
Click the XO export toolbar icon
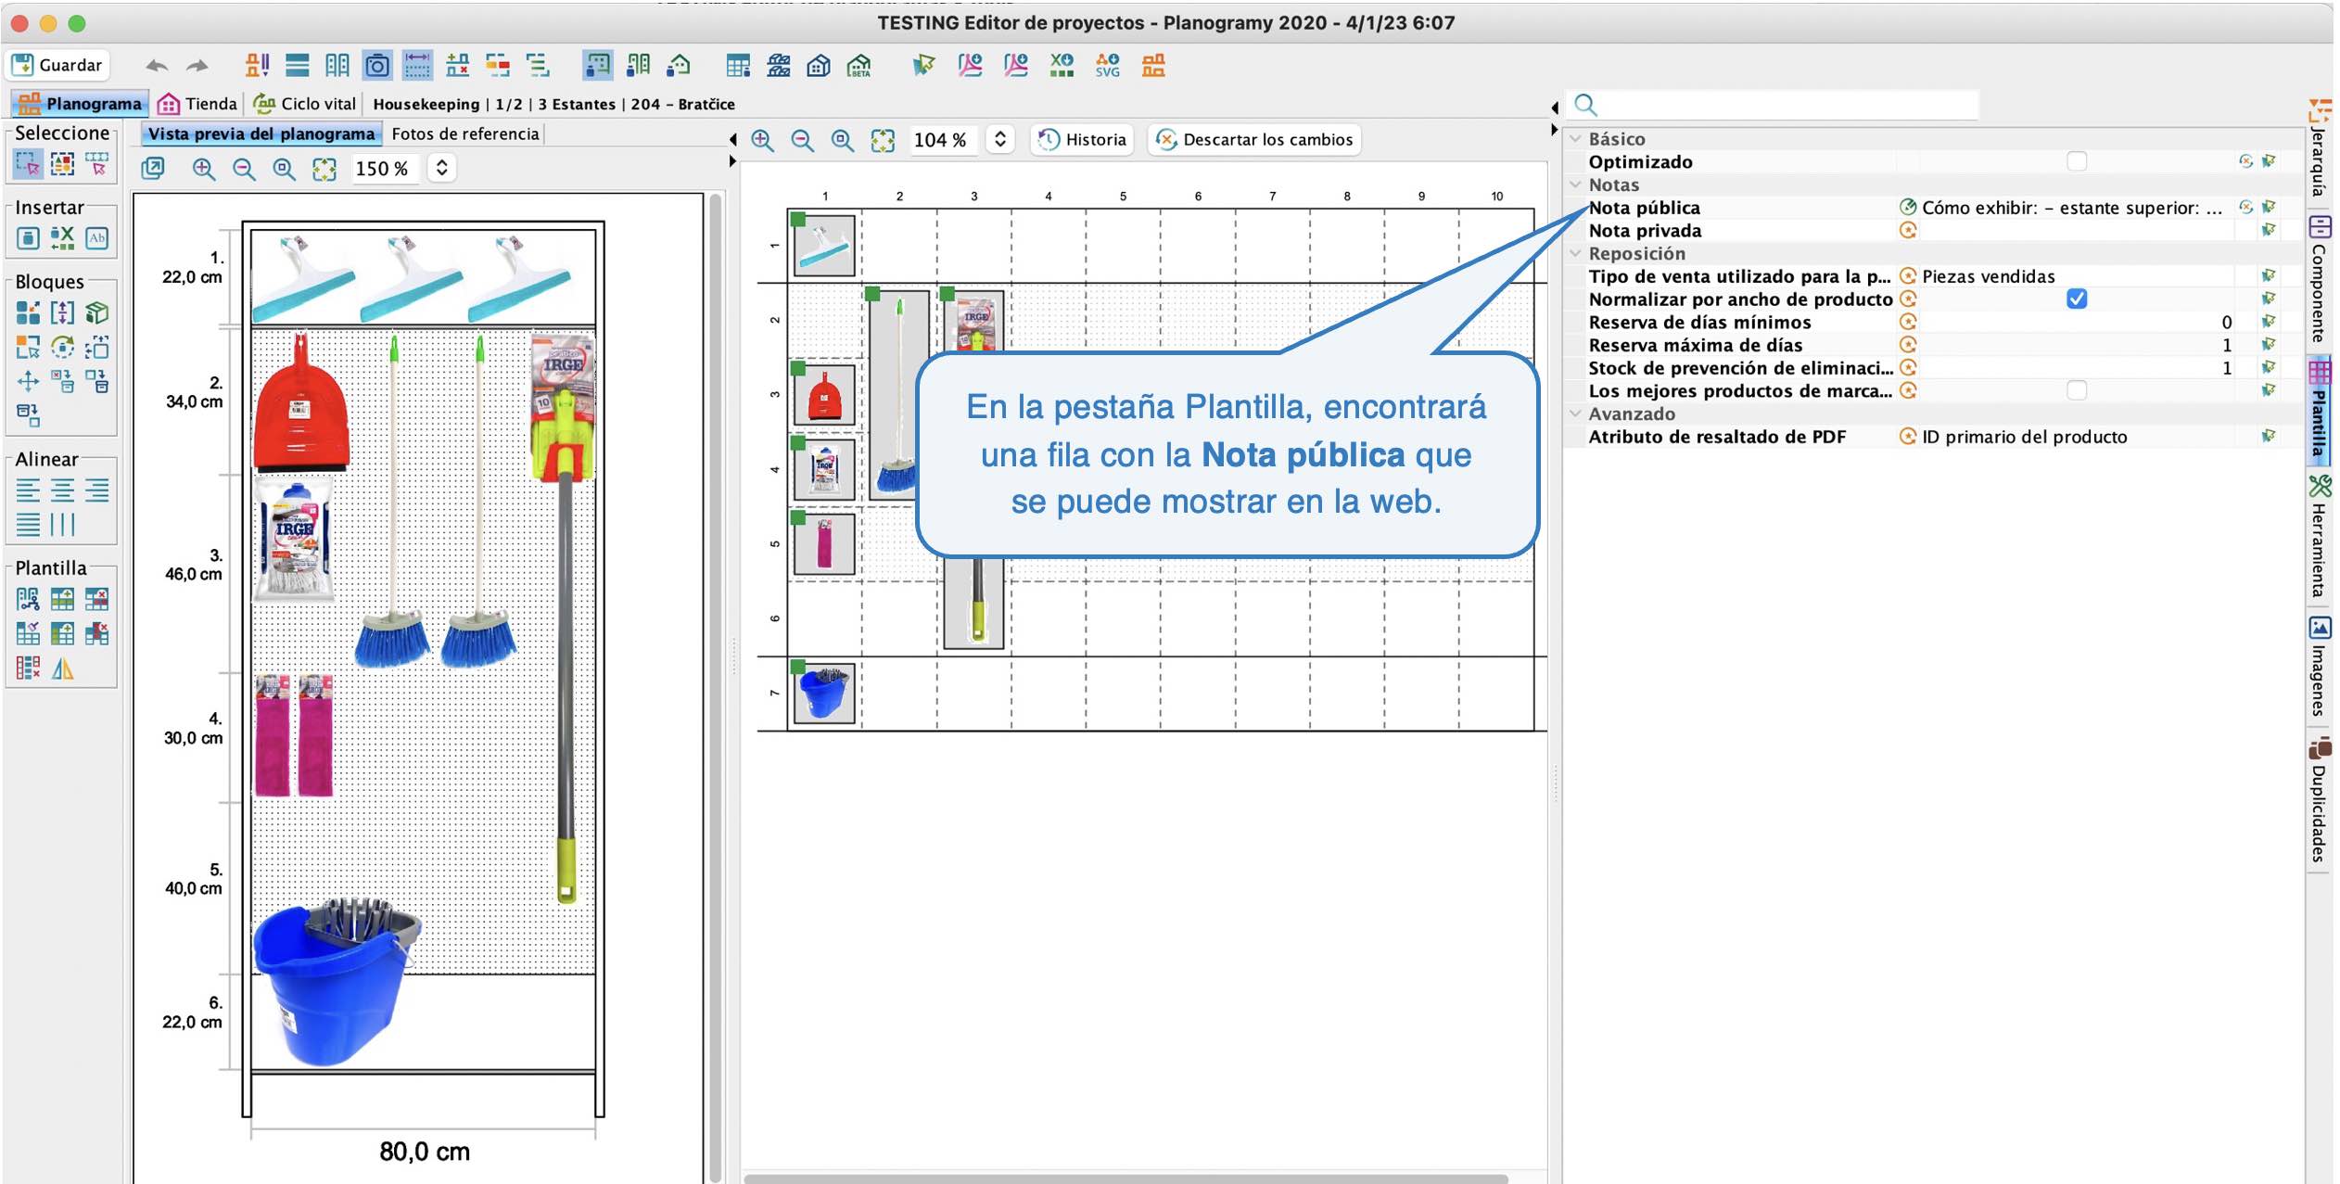(1062, 65)
